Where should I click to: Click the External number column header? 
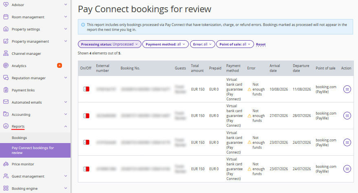(x=102, y=68)
